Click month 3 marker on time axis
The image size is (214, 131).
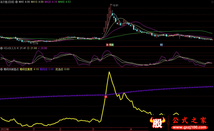tap(93, 129)
